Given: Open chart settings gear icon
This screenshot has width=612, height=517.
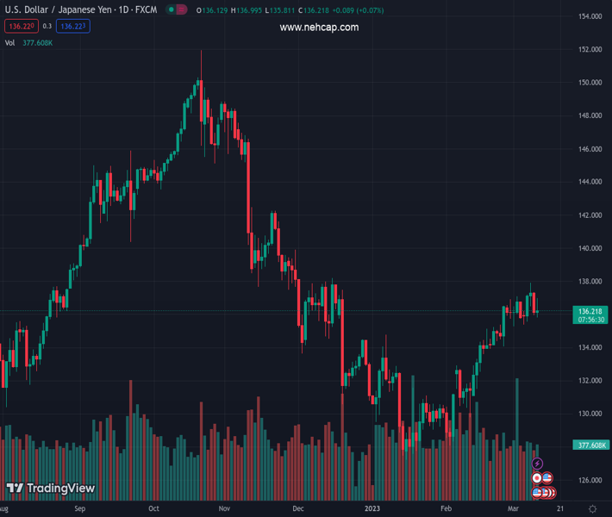Looking at the screenshot, I should coord(592,509).
